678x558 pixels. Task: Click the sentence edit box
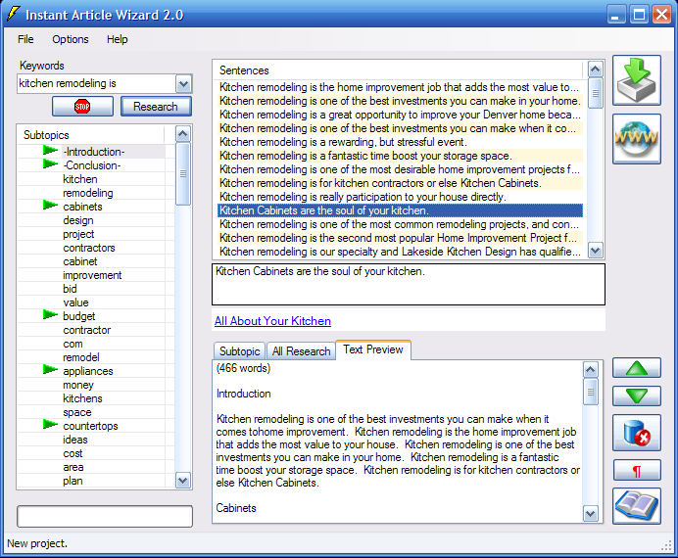(409, 284)
